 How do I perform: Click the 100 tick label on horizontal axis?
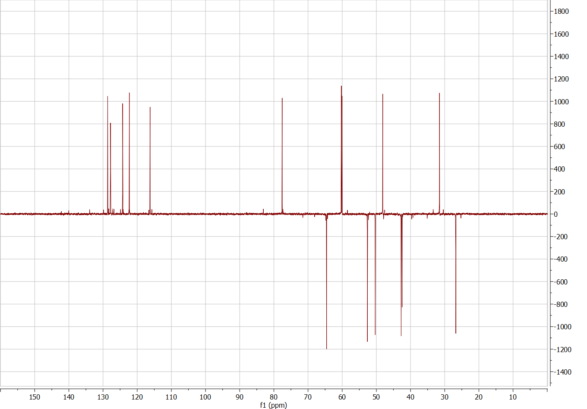[x=205, y=397]
